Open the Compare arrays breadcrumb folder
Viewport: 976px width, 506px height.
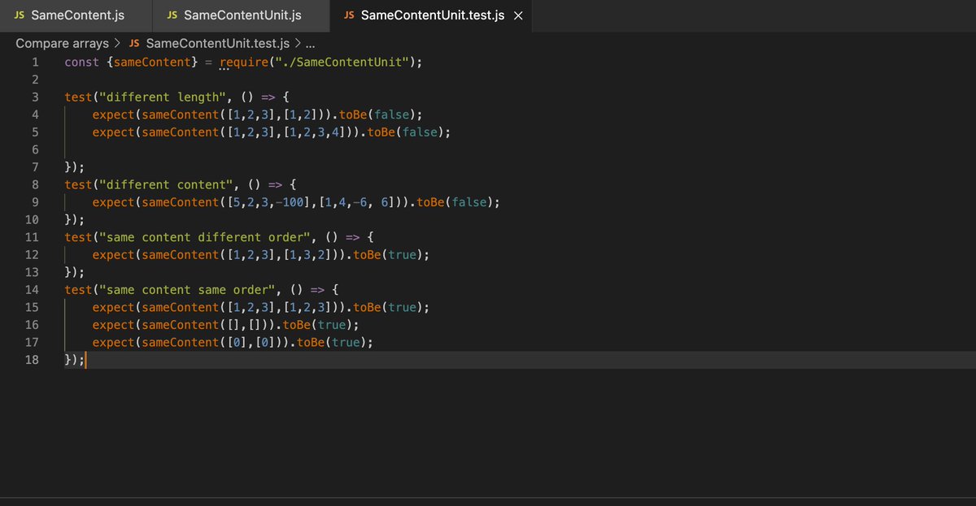(x=63, y=43)
